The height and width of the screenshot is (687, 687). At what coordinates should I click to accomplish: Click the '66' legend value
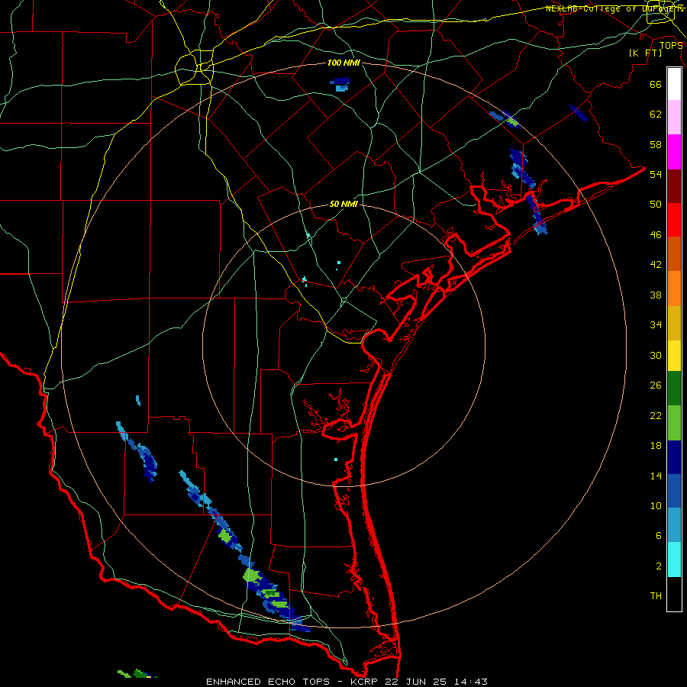click(656, 84)
